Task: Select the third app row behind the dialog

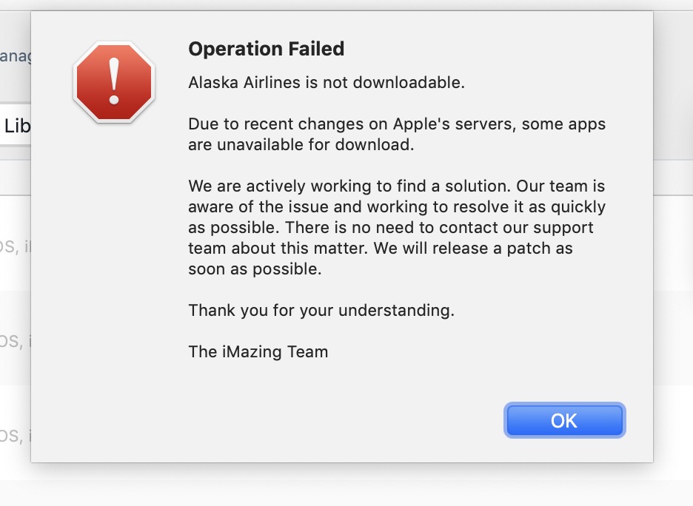Action: point(15,435)
